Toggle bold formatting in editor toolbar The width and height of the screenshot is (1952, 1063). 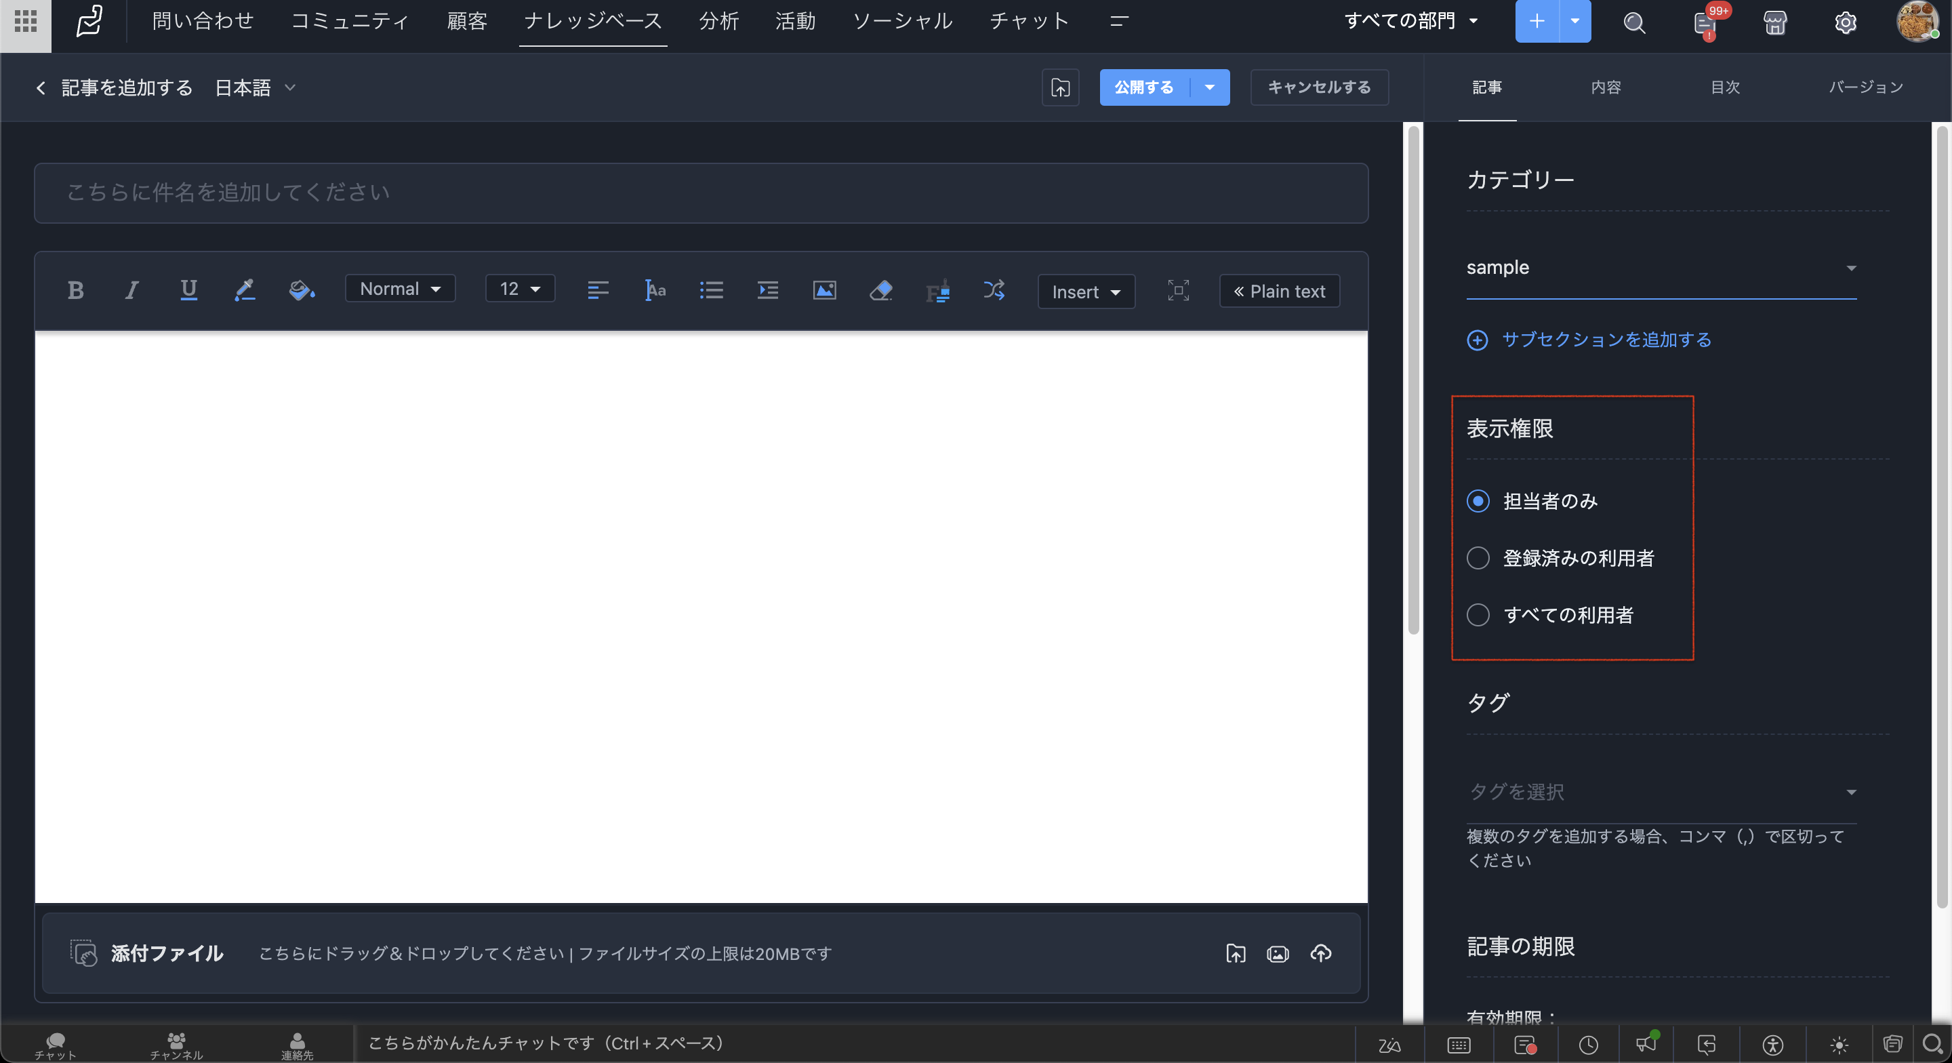point(75,290)
